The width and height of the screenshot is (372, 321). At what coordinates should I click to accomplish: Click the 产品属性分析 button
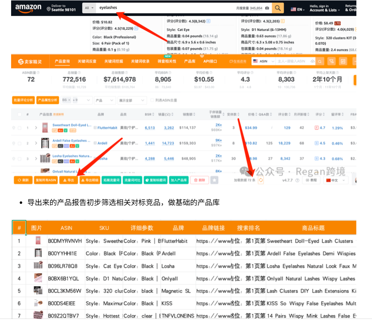[x=48, y=100]
